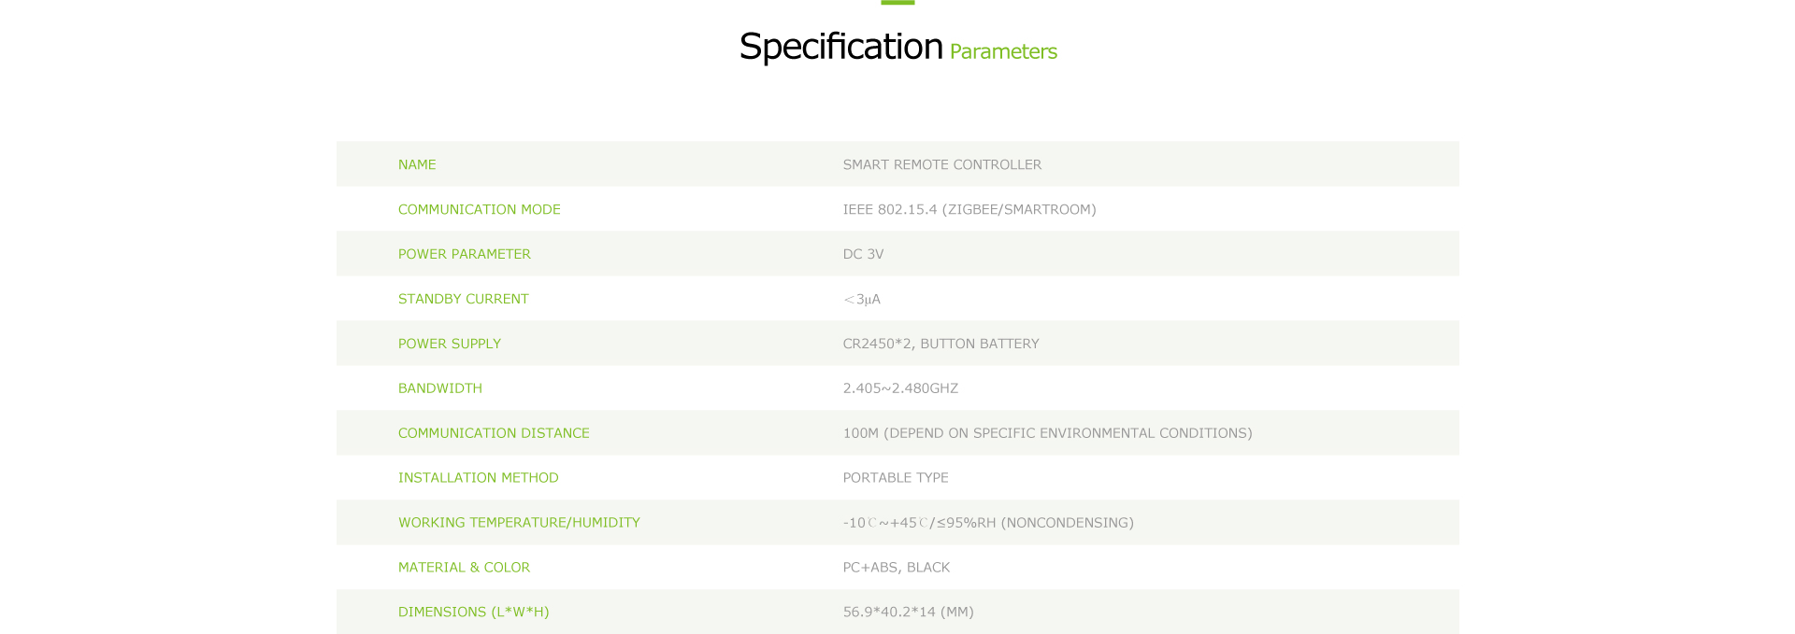This screenshot has height=634, width=1795.
Task: Click the POWER SUPPLY label
Action: (449, 344)
